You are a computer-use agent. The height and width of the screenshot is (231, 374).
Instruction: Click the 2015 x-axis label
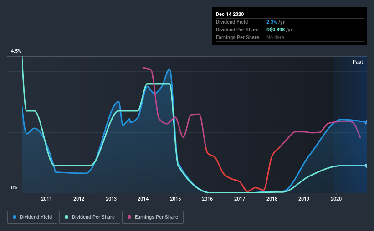pyautogui.click(x=175, y=199)
